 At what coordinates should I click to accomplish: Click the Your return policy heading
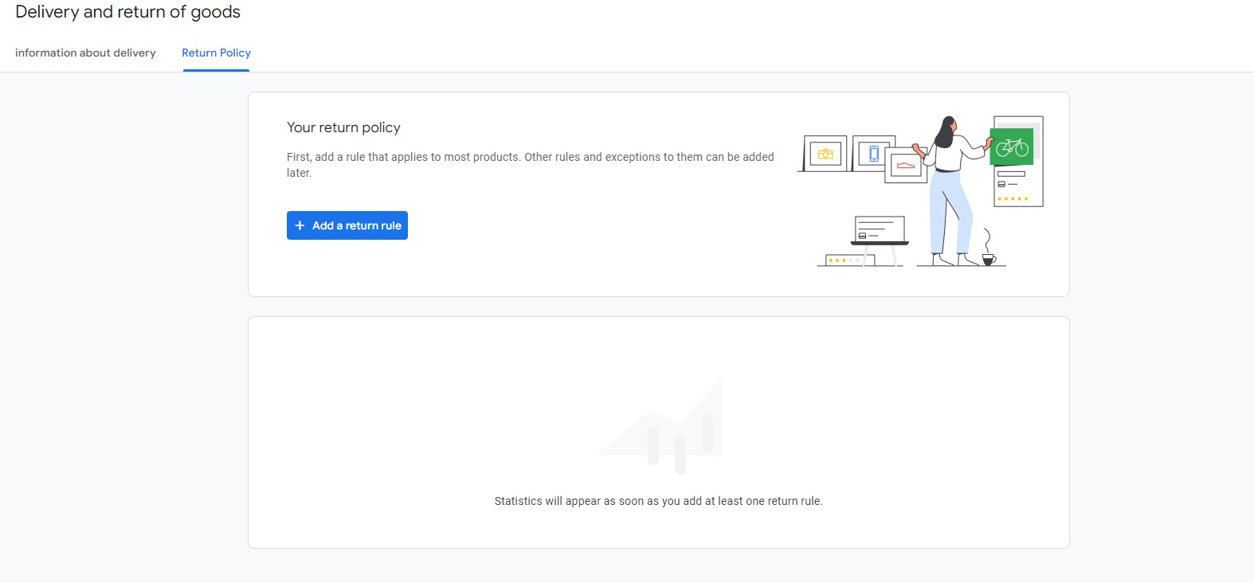pos(343,127)
